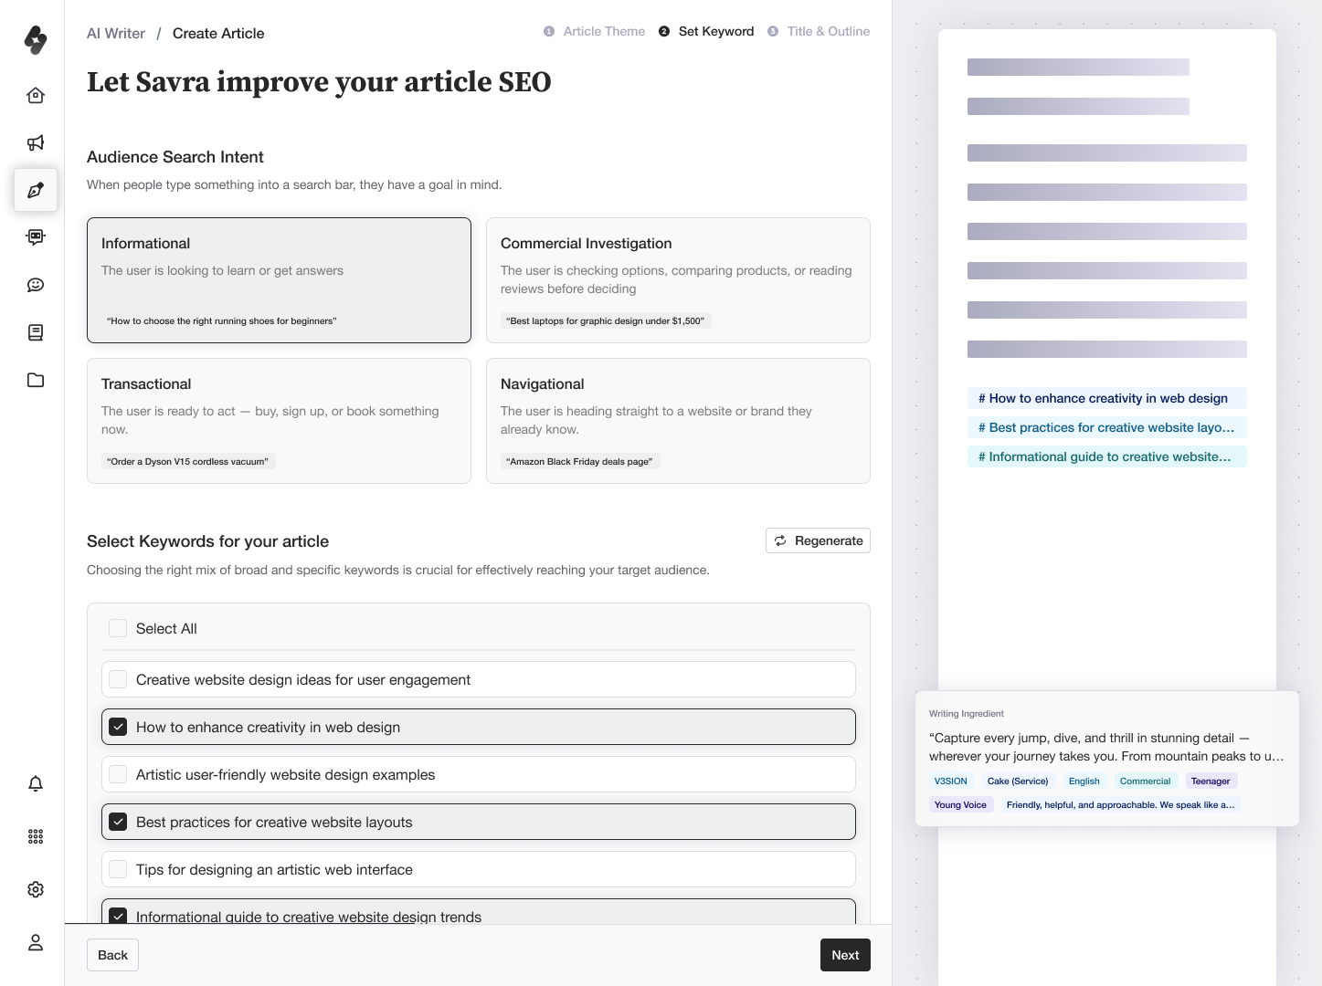Click the Savra logo icon
This screenshot has height=986, width=1322.
pos(36,40)
